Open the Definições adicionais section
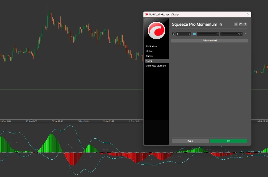This screenshot has height=177, width=268. click(x=156, y=66)
